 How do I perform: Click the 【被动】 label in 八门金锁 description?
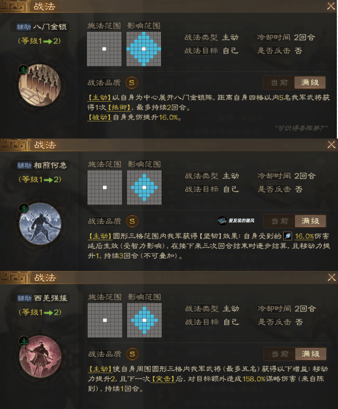coord(99,117)
